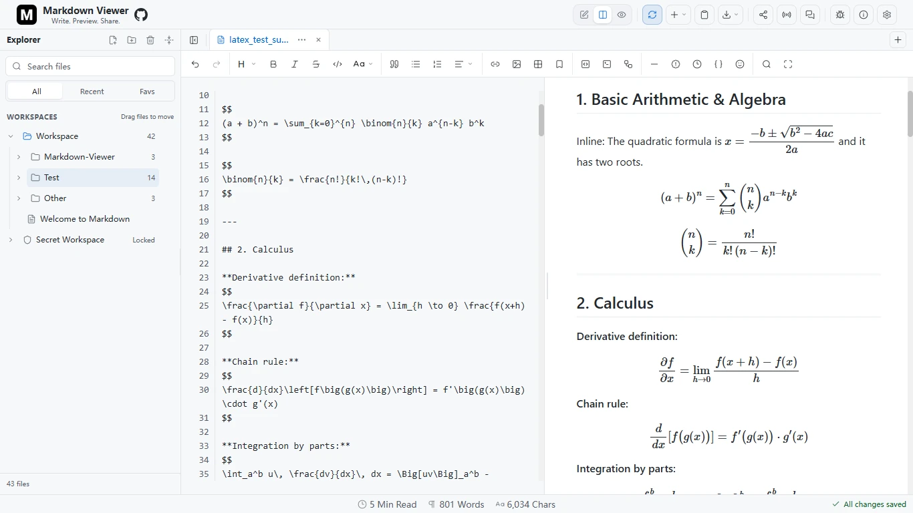Image resolution: width=913 pixels, height=513 pixels.
Task: Open find with the magnifier icon
Action: 767,64
